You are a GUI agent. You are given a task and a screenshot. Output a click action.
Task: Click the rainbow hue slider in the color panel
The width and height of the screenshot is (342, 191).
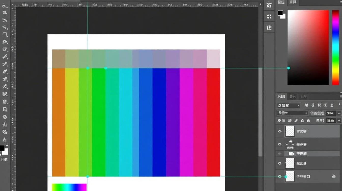[335, 47]
